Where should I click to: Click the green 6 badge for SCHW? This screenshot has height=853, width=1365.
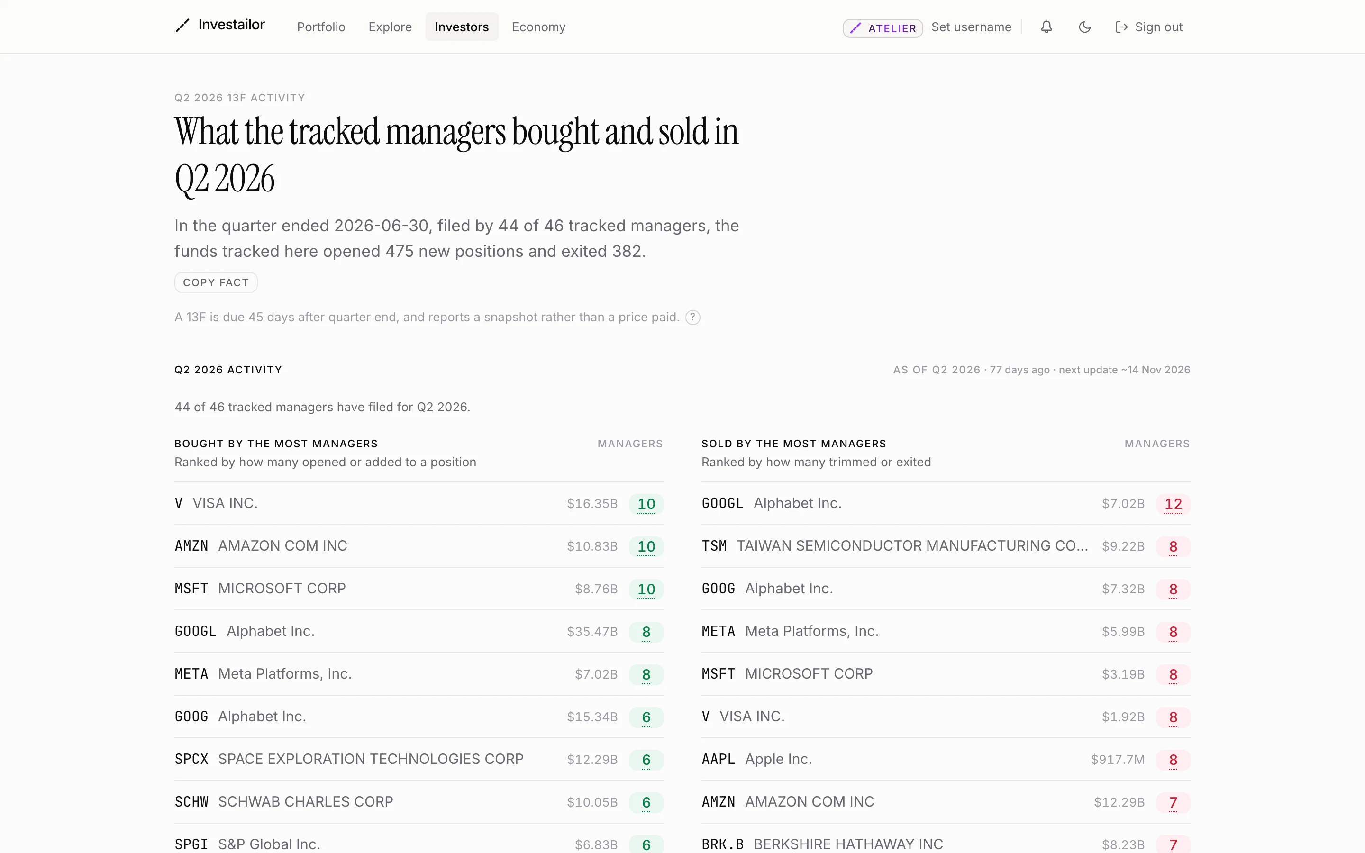(x=646, y=802)
